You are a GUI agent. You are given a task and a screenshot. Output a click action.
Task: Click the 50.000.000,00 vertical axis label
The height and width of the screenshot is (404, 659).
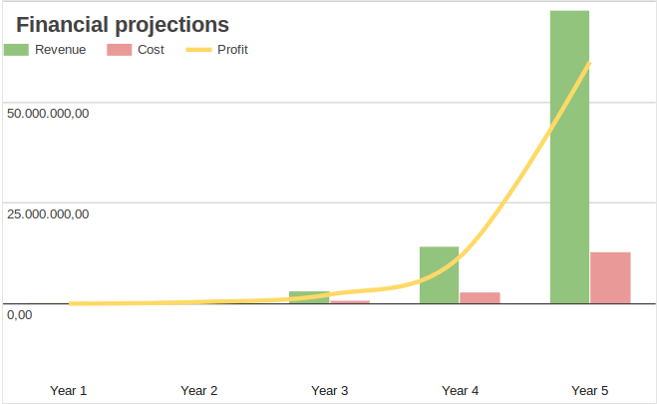[48, 113]
